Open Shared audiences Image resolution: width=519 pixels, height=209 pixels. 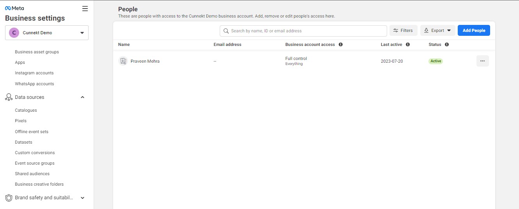click(x=32, y=174)
